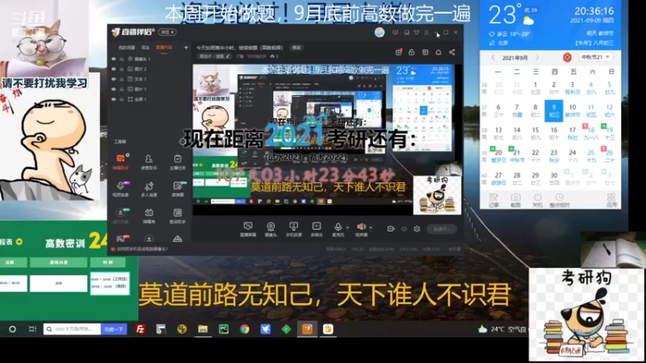Viewport: 646px width, 363px height.
Task: Click the user avatar in title bar
Action: tap(380, 32)
